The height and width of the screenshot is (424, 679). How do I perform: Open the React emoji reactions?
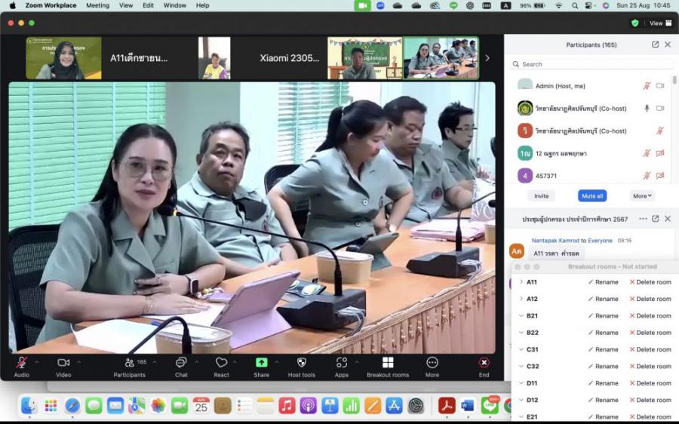[x=221, y=363]
